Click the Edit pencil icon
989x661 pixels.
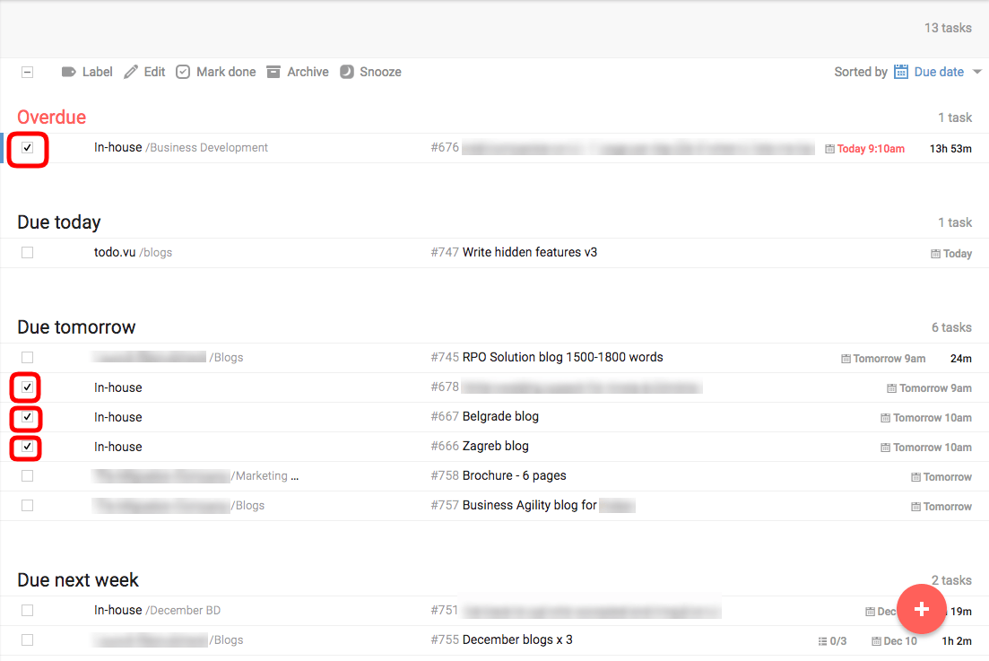point(131,72)
